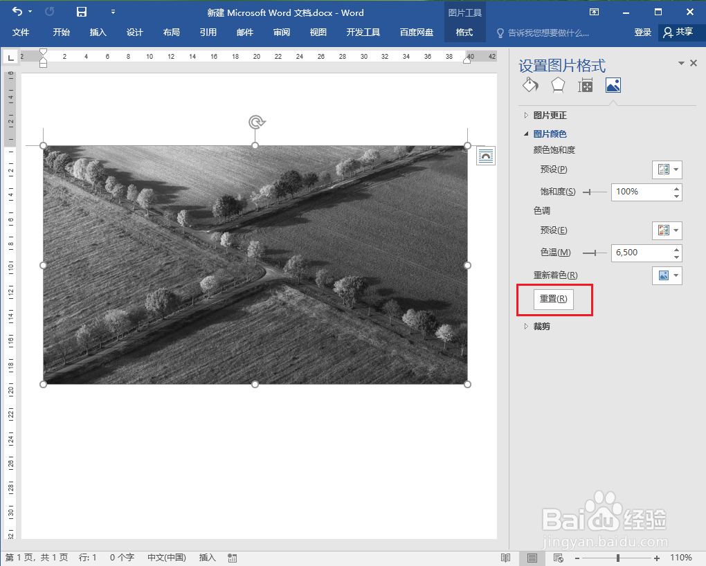
Task: Click the Layout Options icon beside image
Action: coord(486,156)
